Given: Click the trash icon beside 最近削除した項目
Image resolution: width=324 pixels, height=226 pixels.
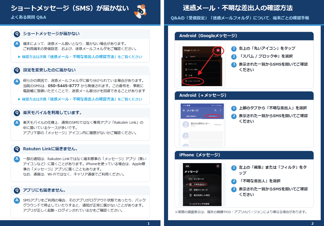Looking at the screenshot, I should click(x=191, y=195).
